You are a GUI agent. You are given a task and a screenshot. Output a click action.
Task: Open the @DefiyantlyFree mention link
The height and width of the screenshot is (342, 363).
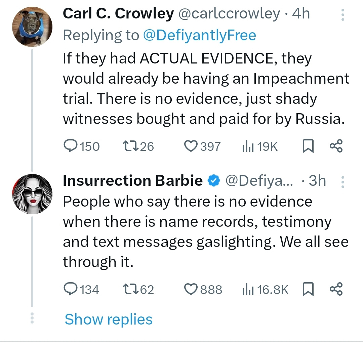pyautogui.click(x=200, y=35)
